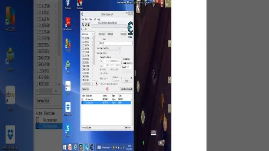This screenshot has height=151, width=269.
Task: Toggle the Unrandomizer checkbox
Action: [x=122, y=59]
